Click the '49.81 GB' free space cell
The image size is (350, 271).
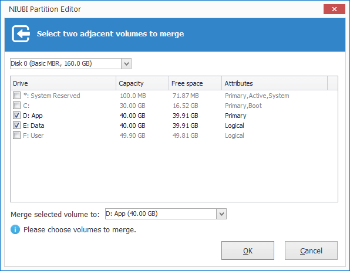185,135
